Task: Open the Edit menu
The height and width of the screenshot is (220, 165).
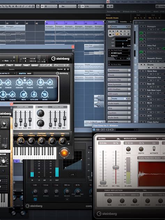Action: point(118,2)
